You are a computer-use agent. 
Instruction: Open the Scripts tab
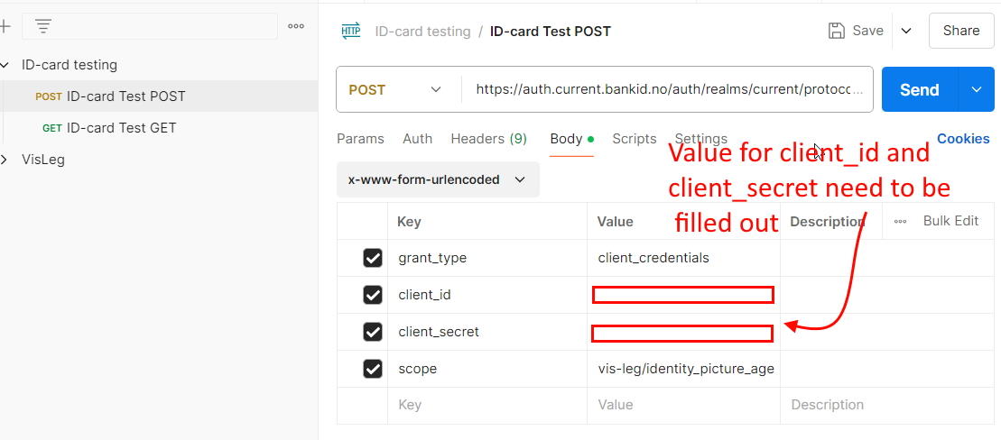coord(634,139)
